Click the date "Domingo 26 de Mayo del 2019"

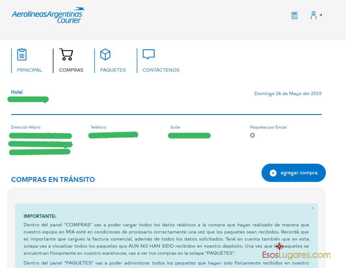pyautogui.click(x=288, y=94)
